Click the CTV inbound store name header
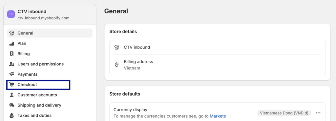Image resolution: width=336 pixels, height=121 pixels. point(32,11)
